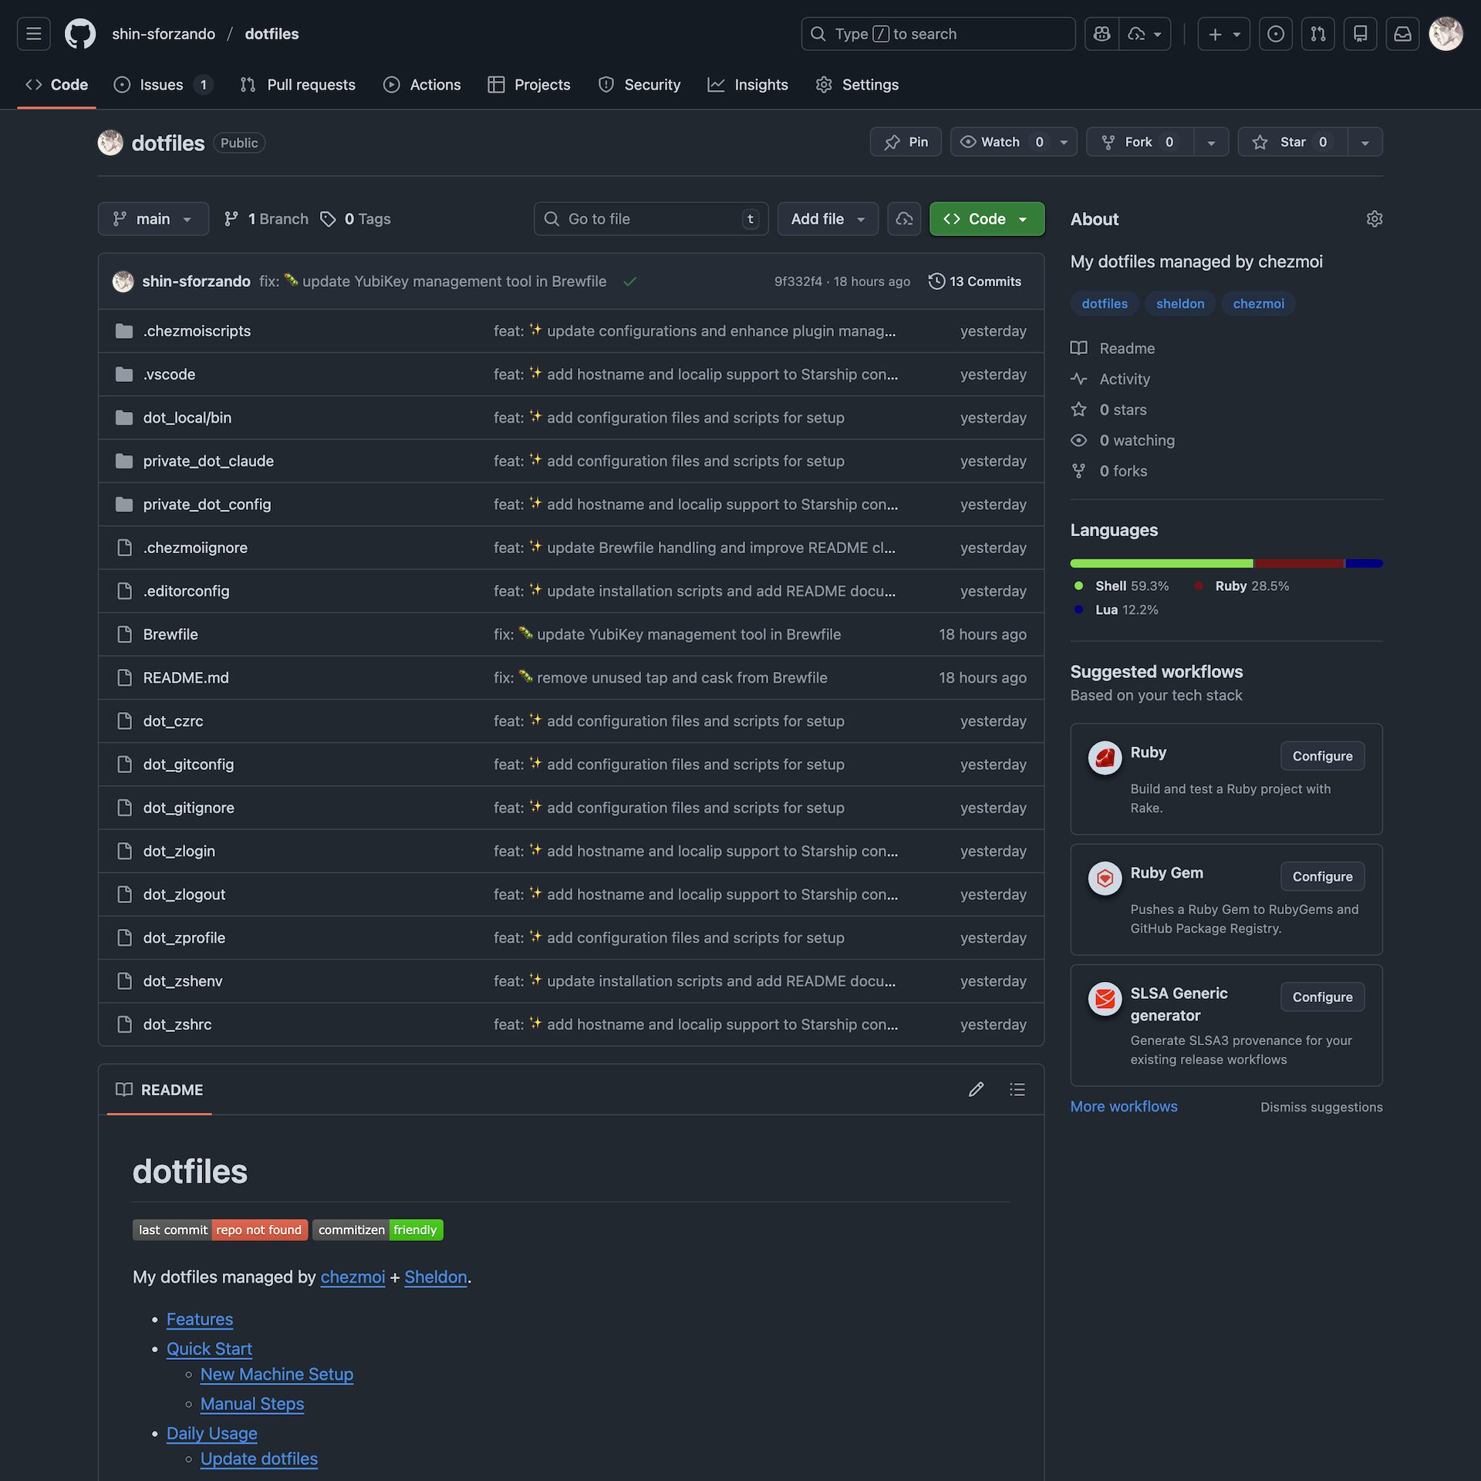Open the notifications inbox icon
This screenshot has height=1481, width=1481.
tap(1402, 34)
